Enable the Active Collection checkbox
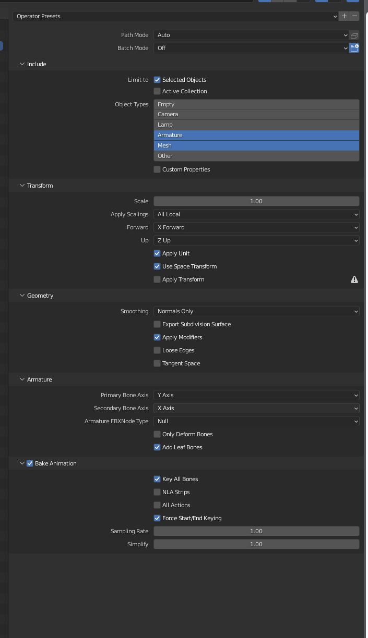This screenshot has height=638, width=368. (157, 91)
